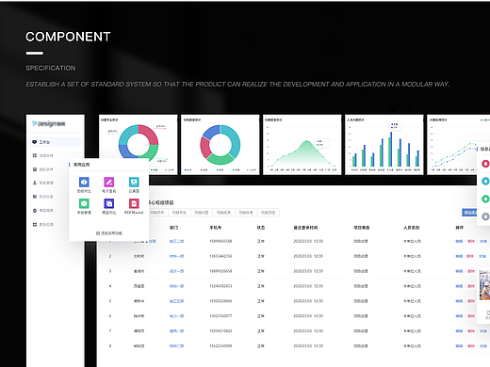Click the blue add button above the table
The width and height of the screenshot is (490, 367).
tap(469, 213)
